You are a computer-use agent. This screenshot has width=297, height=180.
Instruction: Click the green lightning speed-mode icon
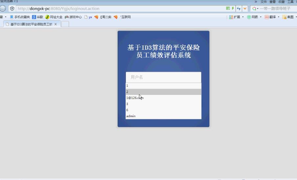click(233, 8)
